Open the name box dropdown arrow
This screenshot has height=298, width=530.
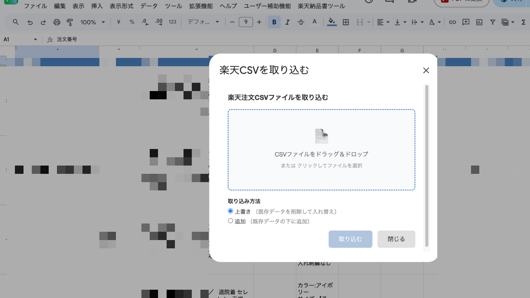click(x=35, y=39)
